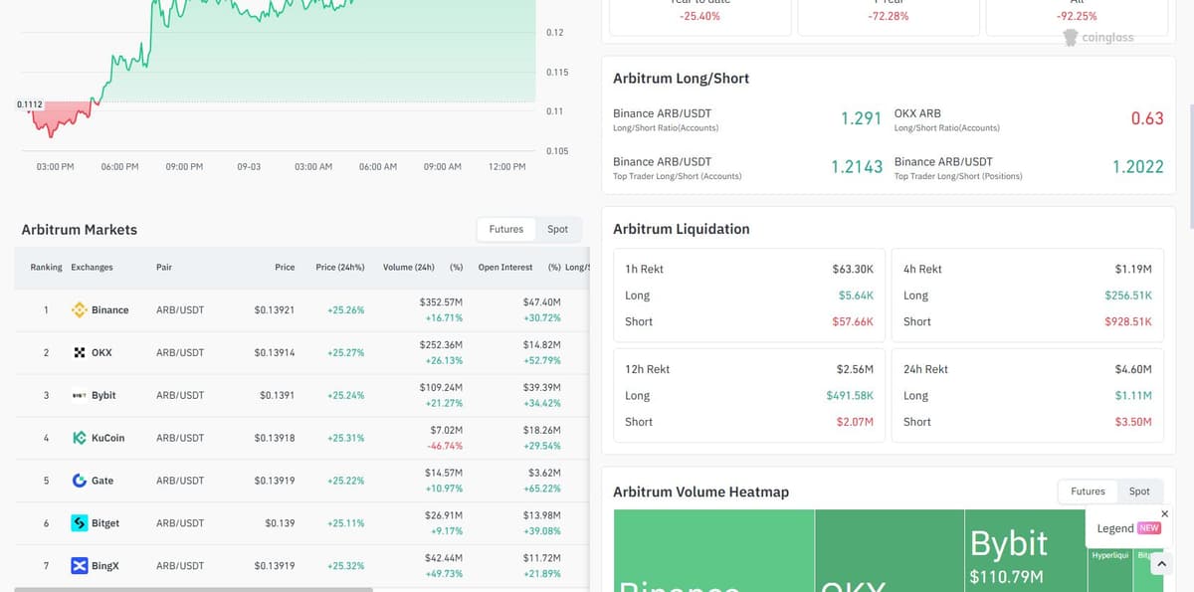Click the All -92.25% card

(1077, 16)
